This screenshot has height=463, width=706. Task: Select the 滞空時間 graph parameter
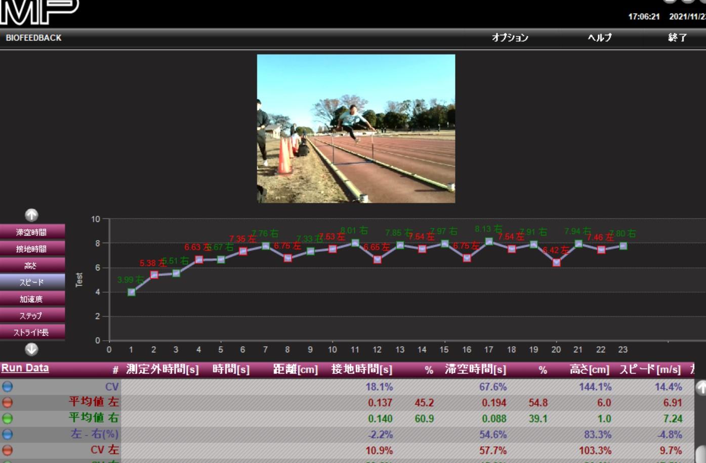[x=32, y=232]
